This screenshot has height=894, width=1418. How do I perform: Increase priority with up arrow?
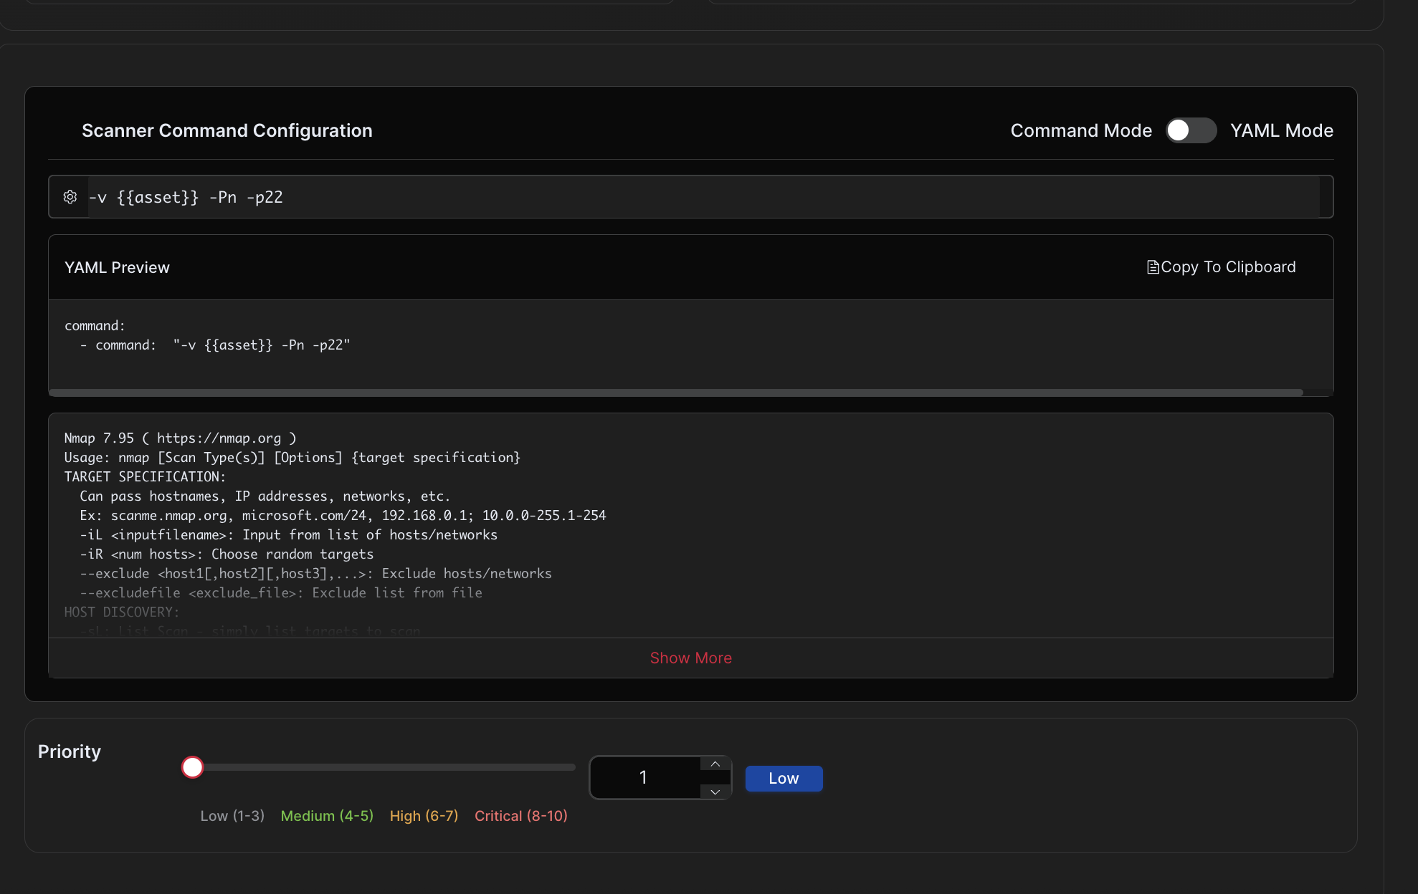[715, 764]
